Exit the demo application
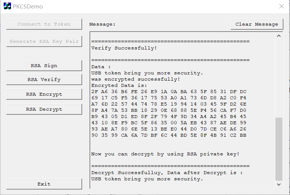Screen dimensions: 290x195 coord(44,184)
